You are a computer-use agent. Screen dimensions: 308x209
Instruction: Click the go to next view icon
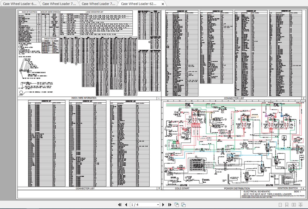(x=183, y=205)
